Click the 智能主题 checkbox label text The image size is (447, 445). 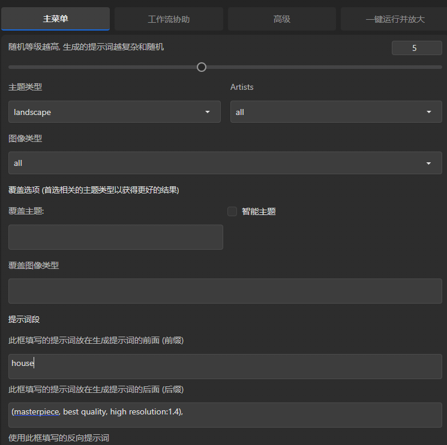(259, 211)
